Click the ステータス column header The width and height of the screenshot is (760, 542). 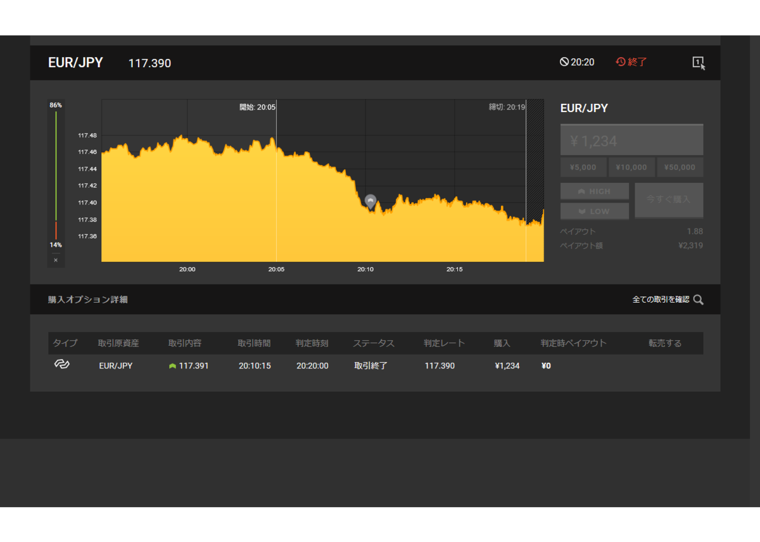tap(374, 343)
